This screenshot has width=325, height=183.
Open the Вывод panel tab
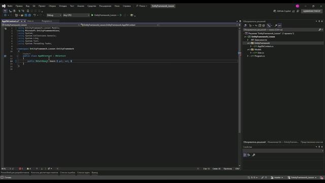[94, 173]
